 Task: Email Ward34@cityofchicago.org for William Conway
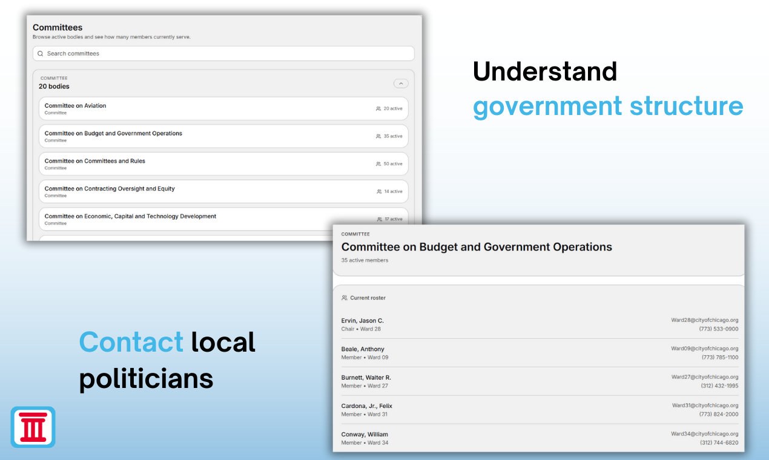704,434
